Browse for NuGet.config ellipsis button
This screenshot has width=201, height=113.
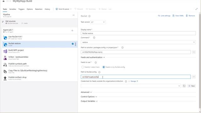pos(194,77)
